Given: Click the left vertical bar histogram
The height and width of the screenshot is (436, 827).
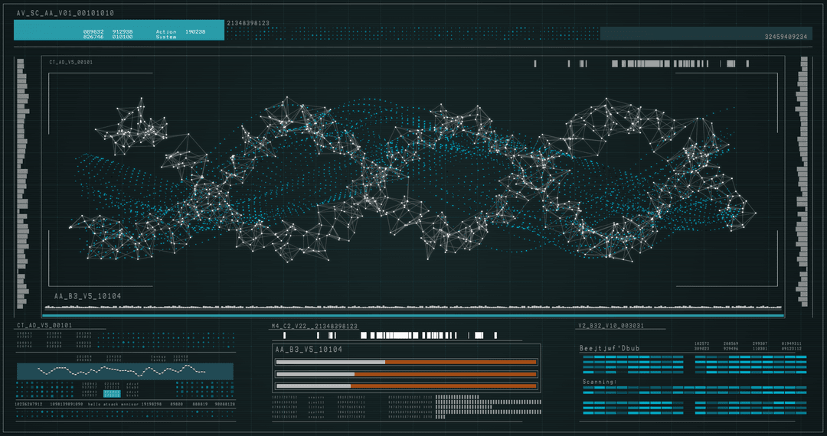Looking at the screenshot, I should 23,184.
